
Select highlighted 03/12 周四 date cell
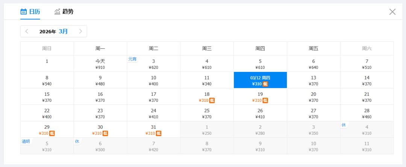coord(260,80)
